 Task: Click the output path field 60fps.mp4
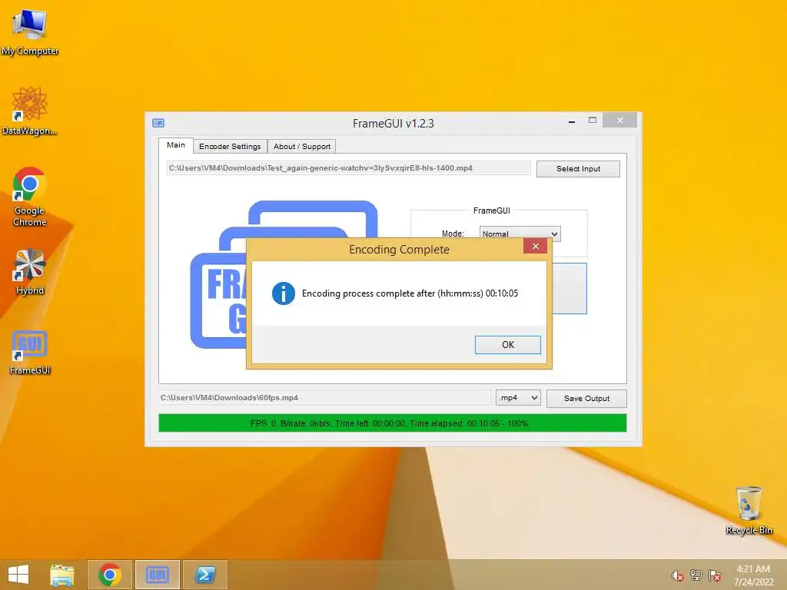pos(325,398)
